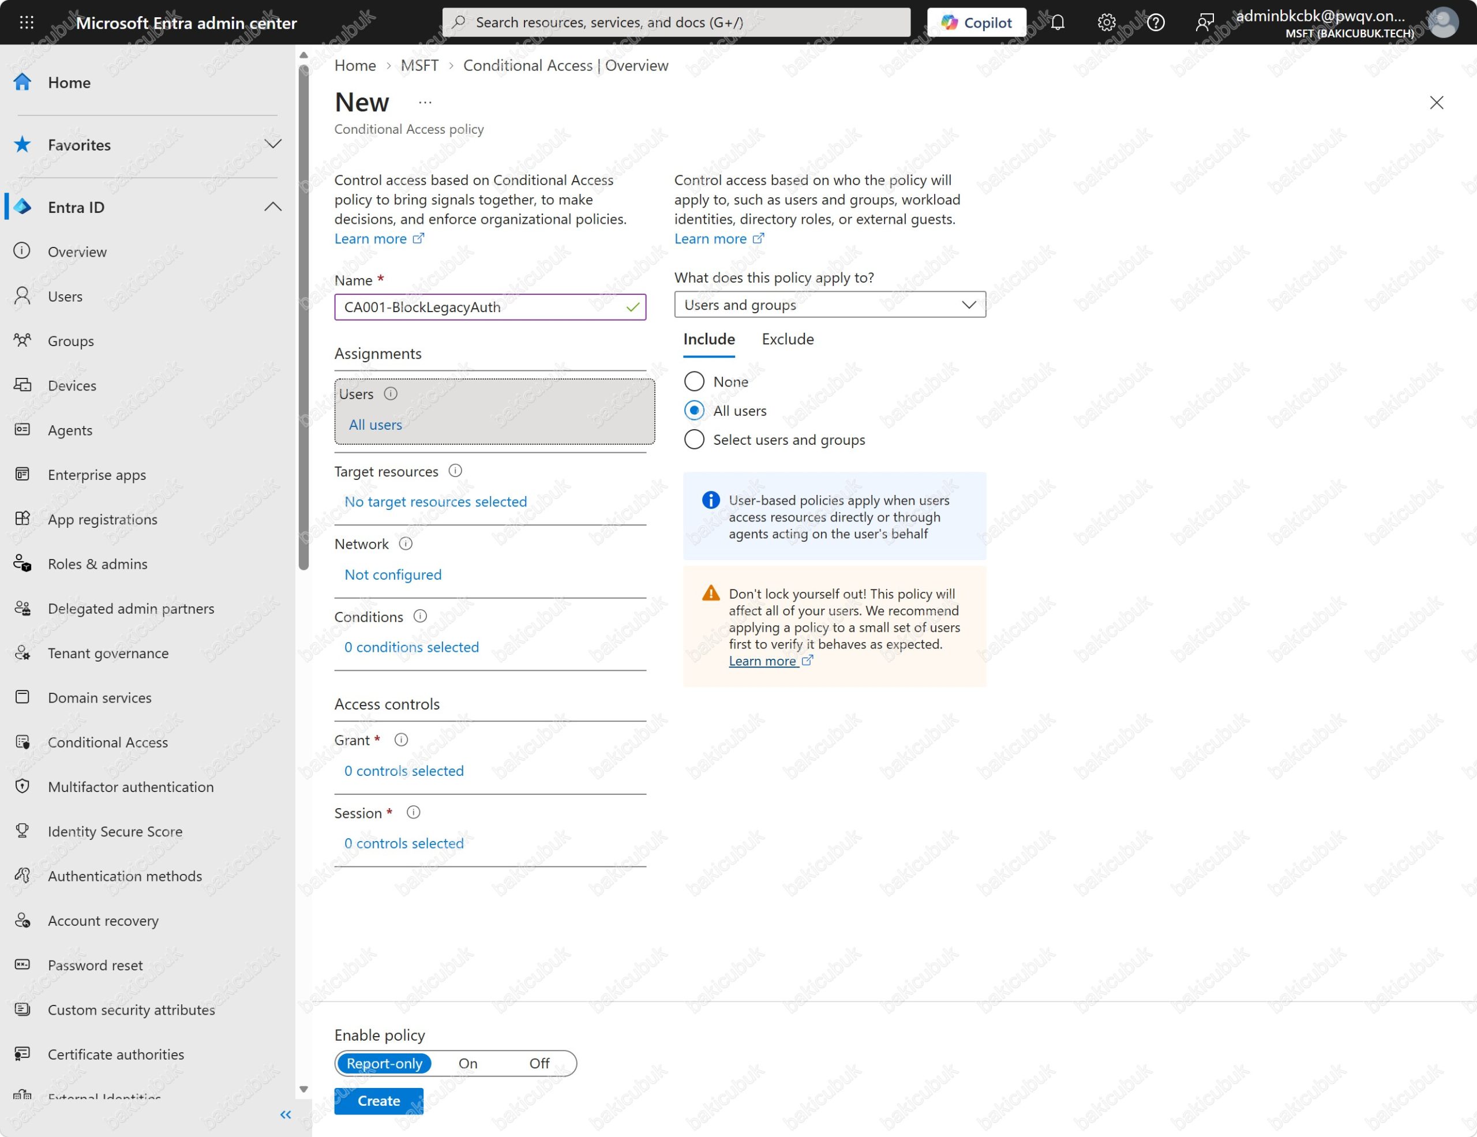1477x1137 pixels.
Task: Open the notifications bell icon
Action: point(1058,22)
